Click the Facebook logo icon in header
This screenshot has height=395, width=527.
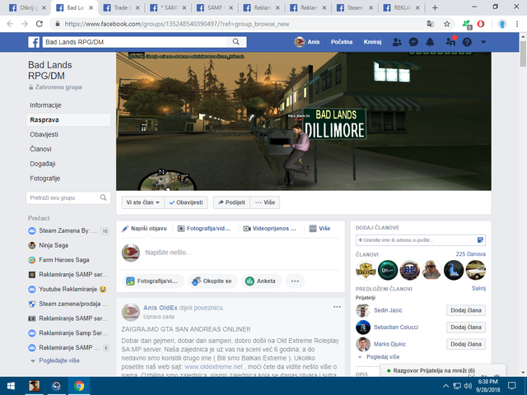34,42
